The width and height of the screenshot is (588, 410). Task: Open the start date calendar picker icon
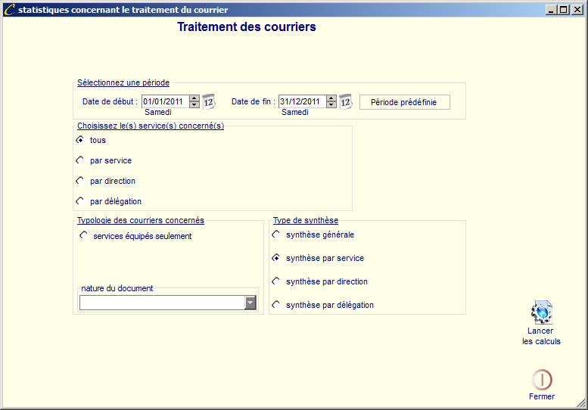click(209, 101)
